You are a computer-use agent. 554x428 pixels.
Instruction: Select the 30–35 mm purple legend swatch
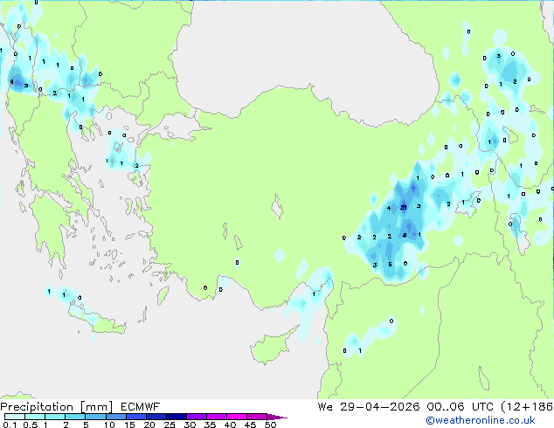[197, 417]
